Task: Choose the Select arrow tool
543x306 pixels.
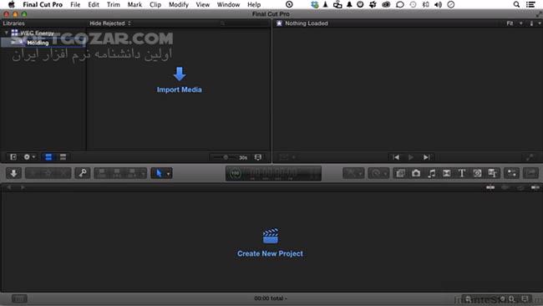Action: pos(159,173)
